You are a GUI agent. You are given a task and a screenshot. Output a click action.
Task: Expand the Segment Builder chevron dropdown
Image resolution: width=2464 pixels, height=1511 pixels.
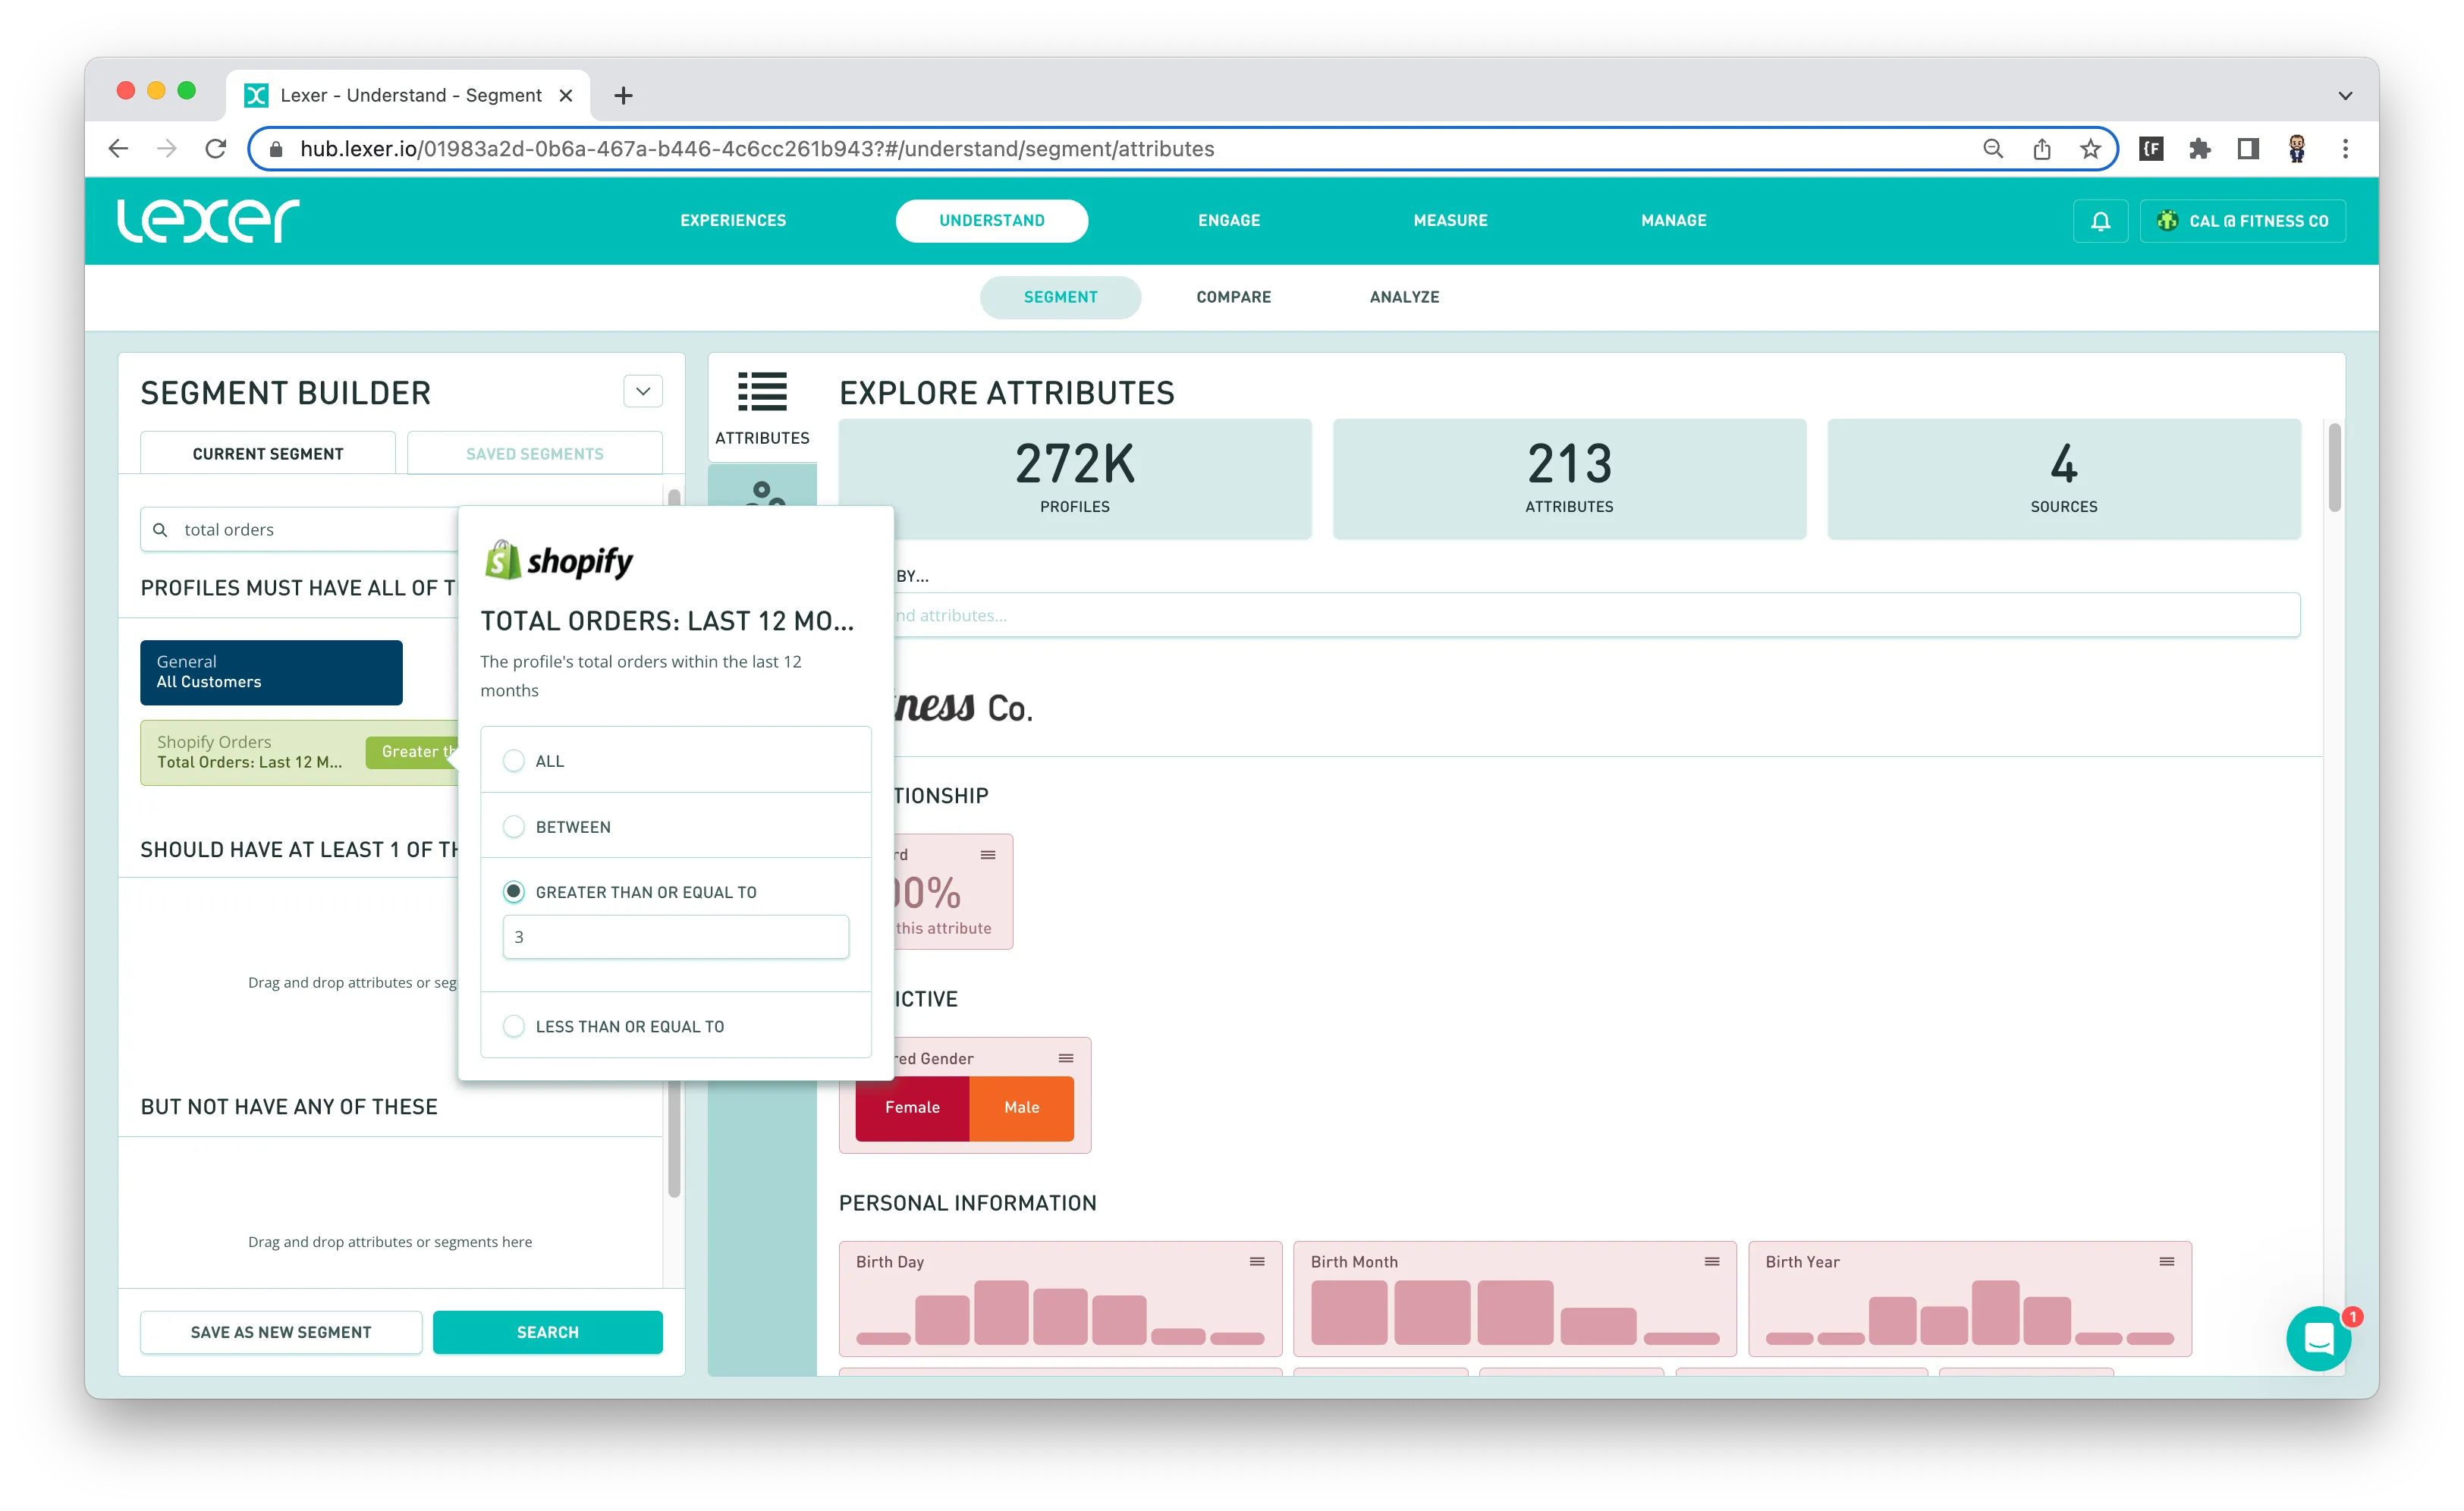tap(643, 391)
